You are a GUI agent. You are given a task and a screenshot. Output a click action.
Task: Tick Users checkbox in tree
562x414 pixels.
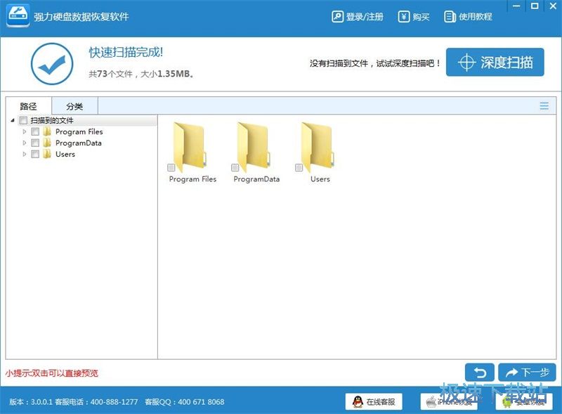point(35,154)
